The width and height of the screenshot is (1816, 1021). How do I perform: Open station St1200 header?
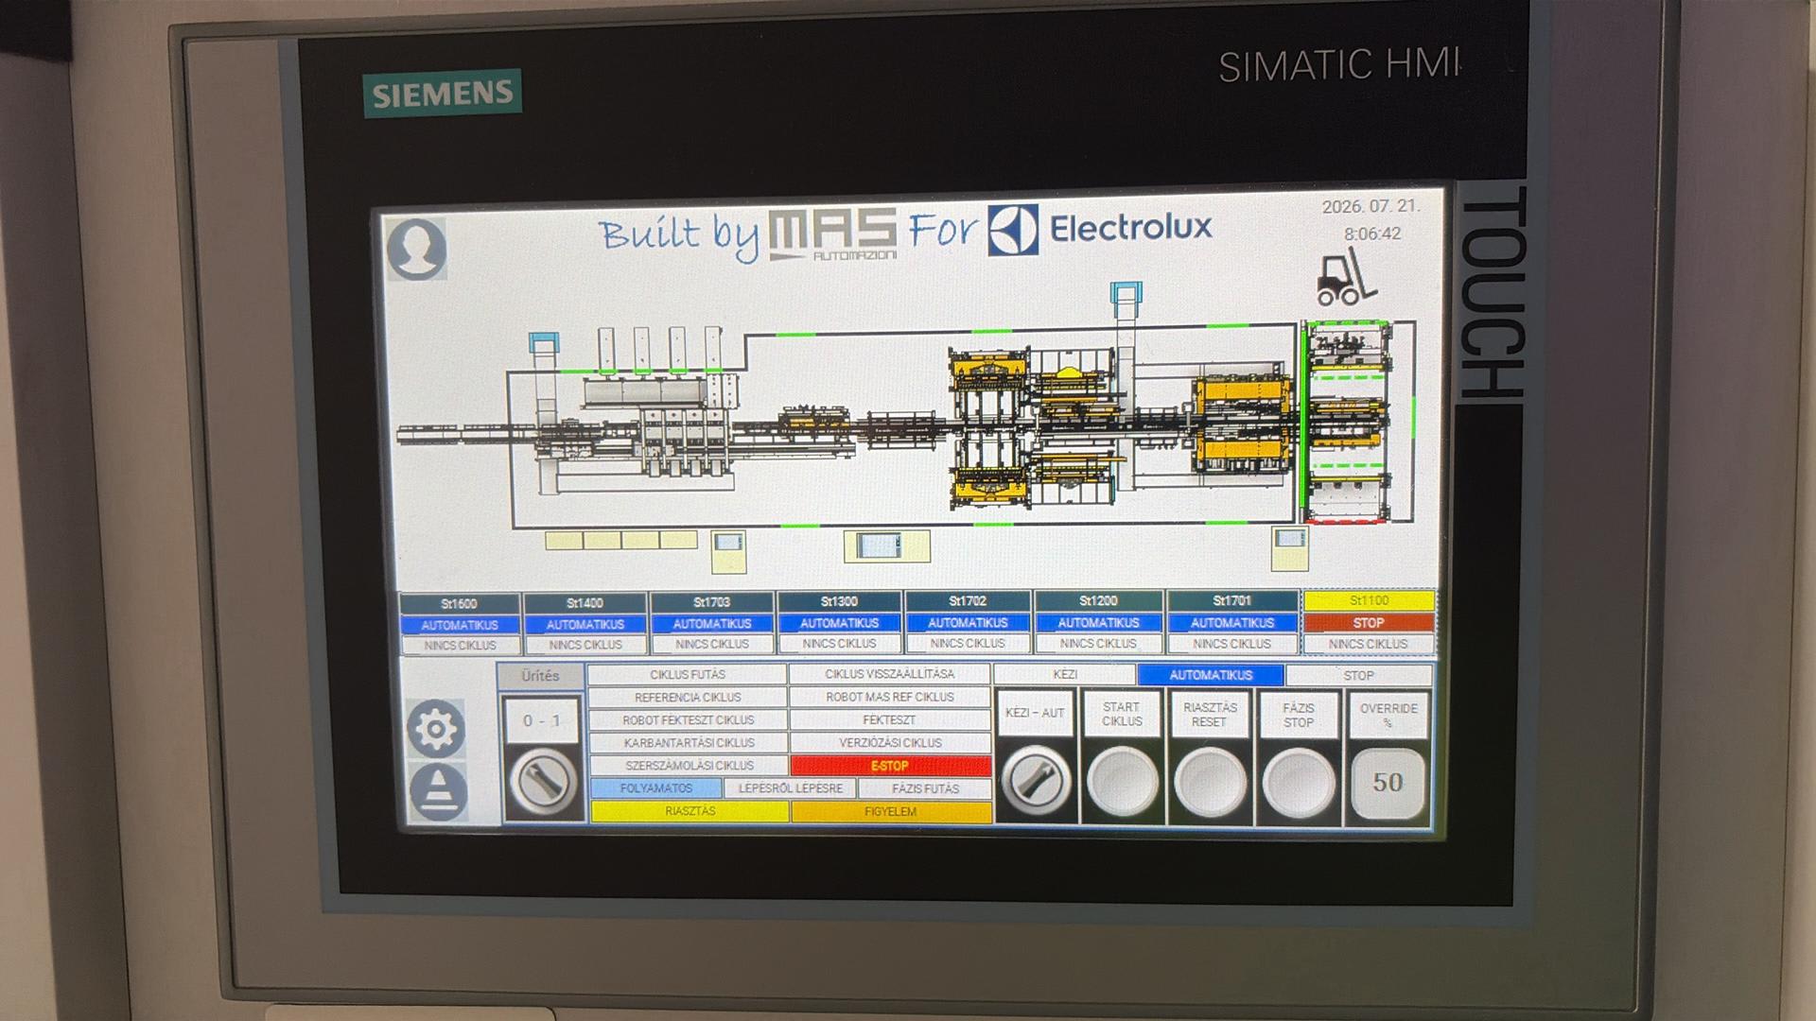(1098, 600)
